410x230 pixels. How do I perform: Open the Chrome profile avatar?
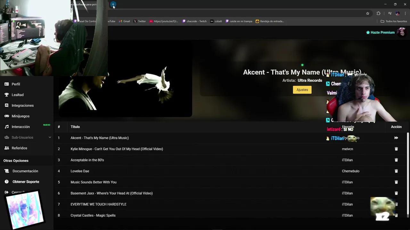(x=398, y=13)
